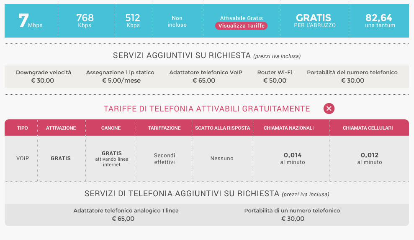Select the ATTIVAZIONE column header

click(x=61, y=128)
